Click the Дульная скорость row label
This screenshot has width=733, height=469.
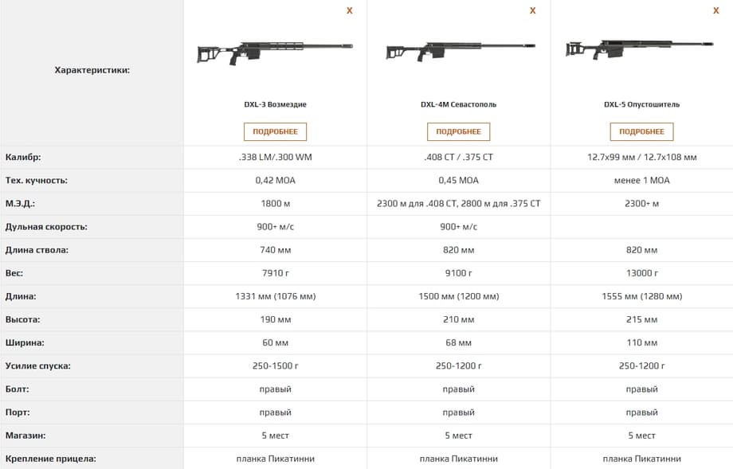click(x=45, y=227)
